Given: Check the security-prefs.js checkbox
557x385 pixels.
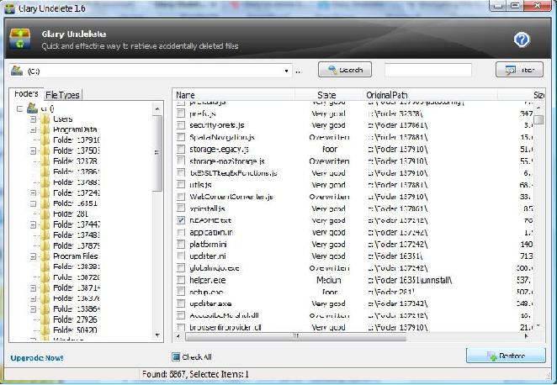Looking at the screenshot, I should pos(181,125).
